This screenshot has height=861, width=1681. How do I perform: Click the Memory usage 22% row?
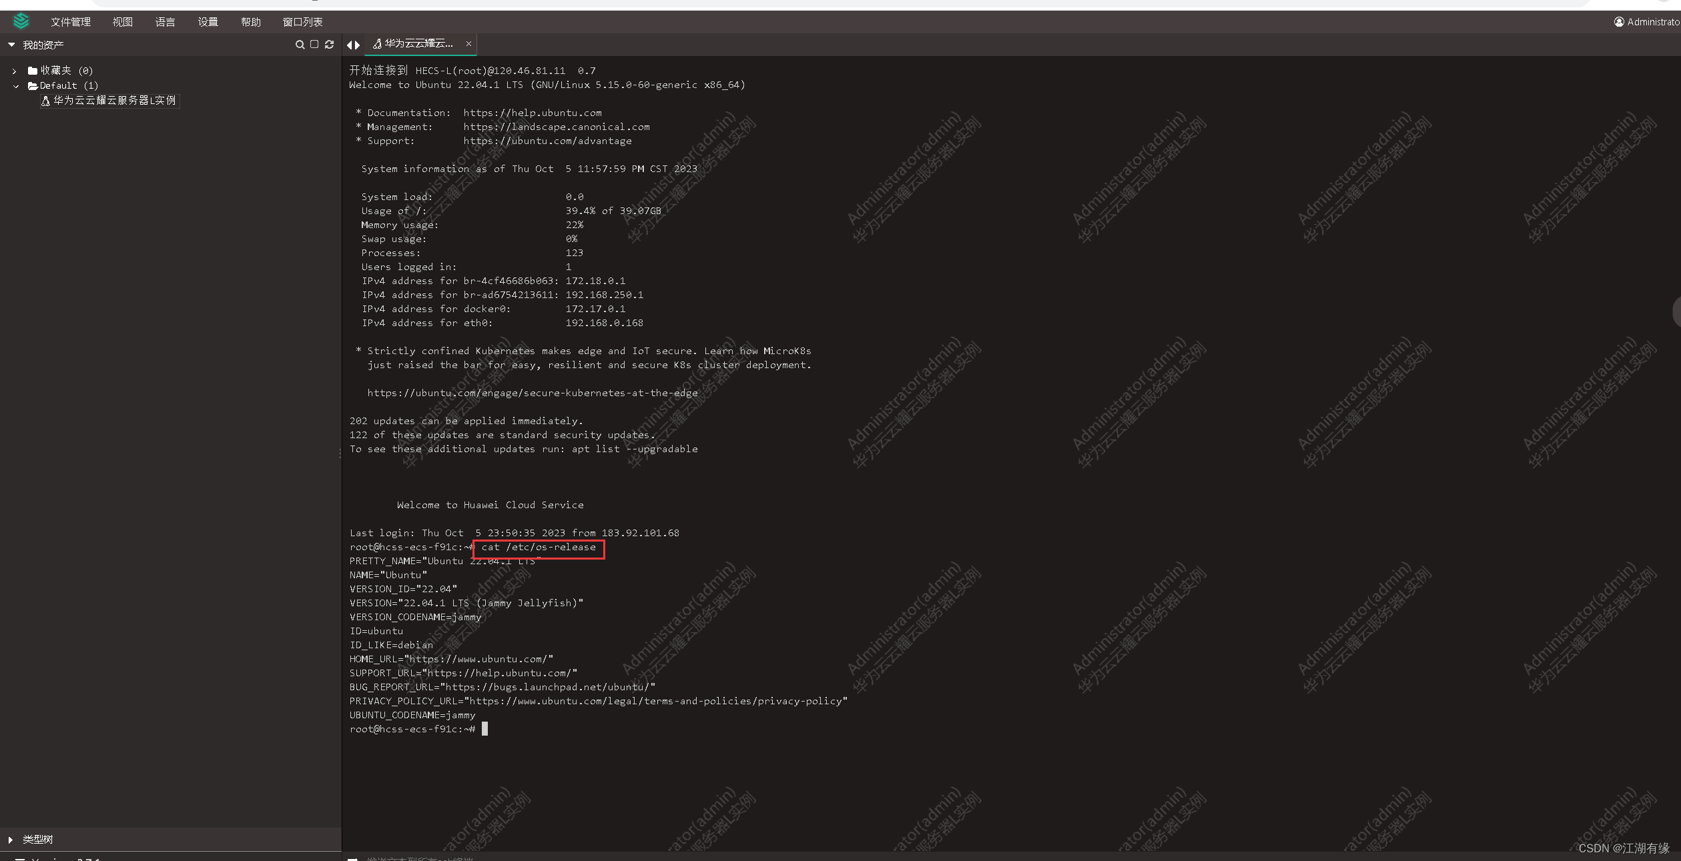pos(472,225)
